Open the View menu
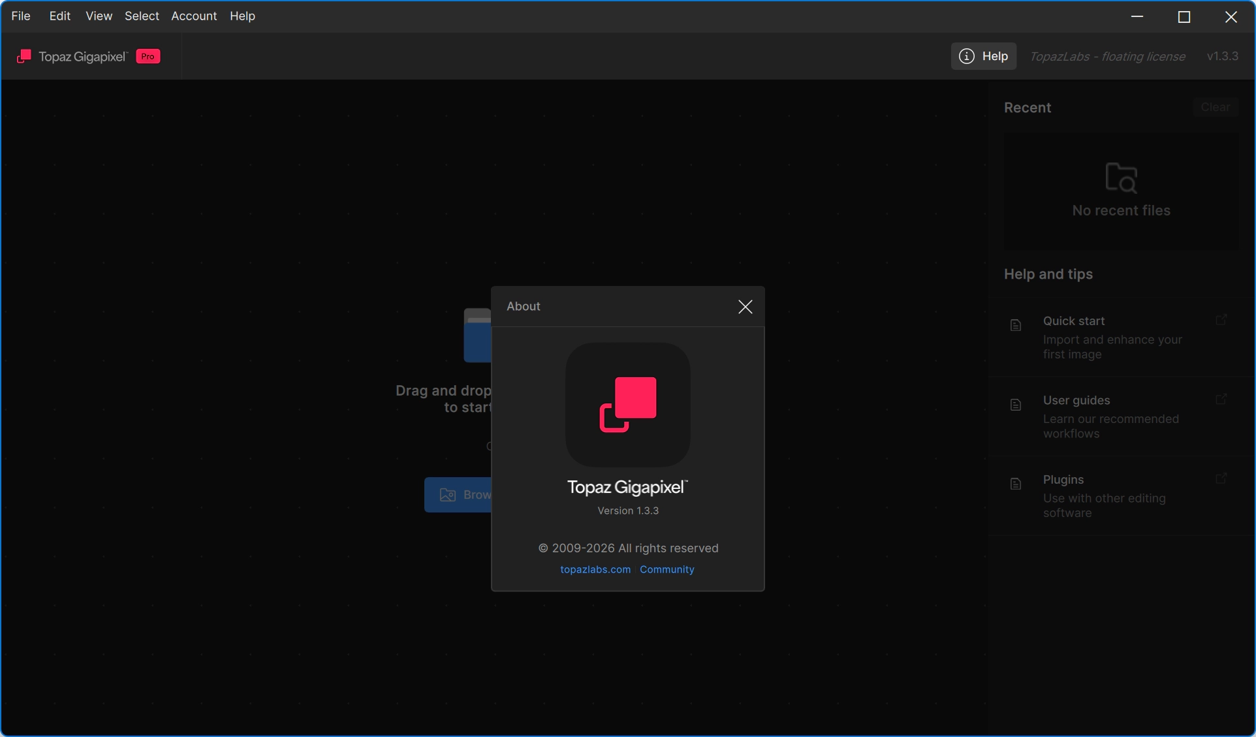The height and width of the screenshot is (737, 1256). coord(99,16)
